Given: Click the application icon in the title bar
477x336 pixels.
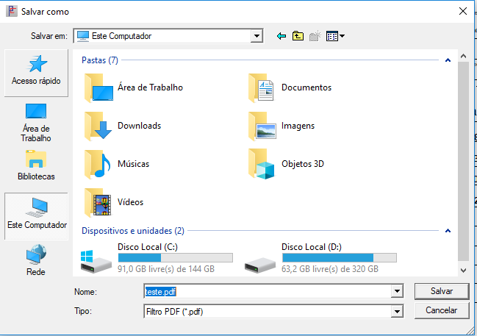Looking at the screenshot, I should click(12, 11).
